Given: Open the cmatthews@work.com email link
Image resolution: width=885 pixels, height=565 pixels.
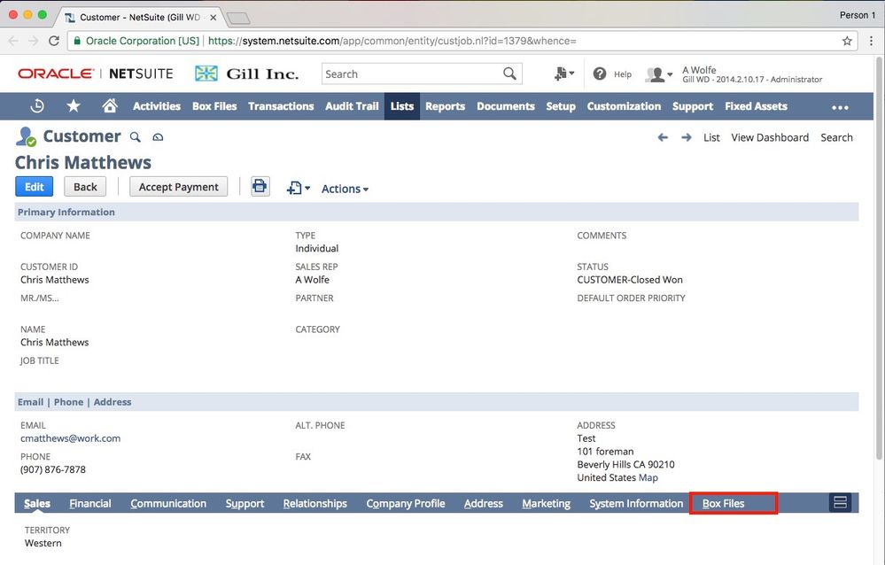Looking at the screenshot, I should [x=70, y=438].
